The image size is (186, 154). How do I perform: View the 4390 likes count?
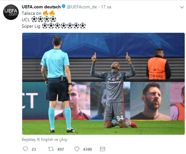[88, 149]
